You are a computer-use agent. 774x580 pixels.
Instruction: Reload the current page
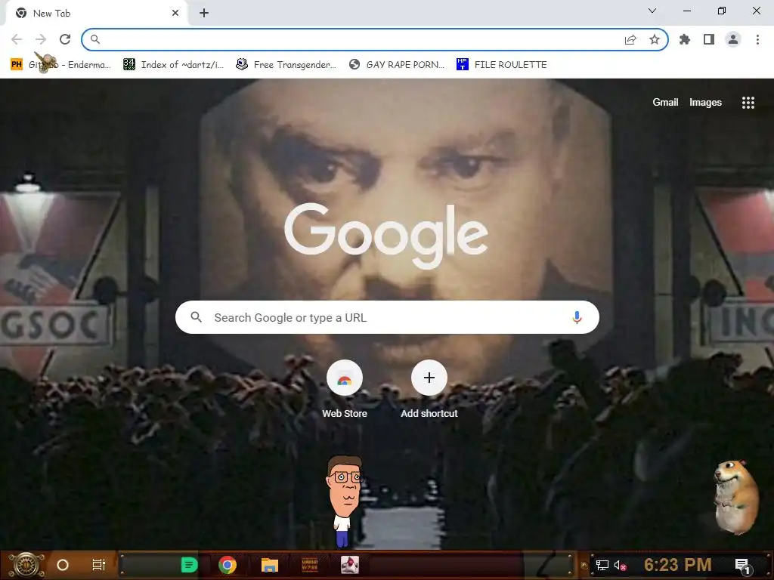coord(65,39)
